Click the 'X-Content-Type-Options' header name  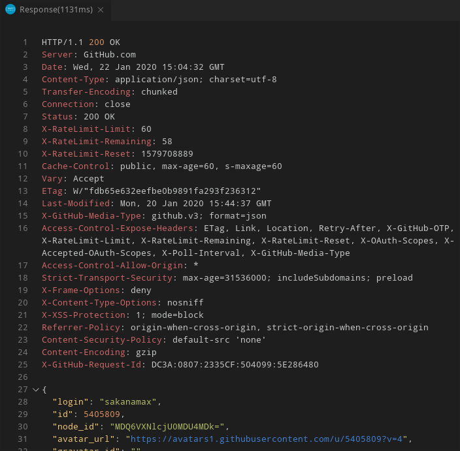click(99, 303)
